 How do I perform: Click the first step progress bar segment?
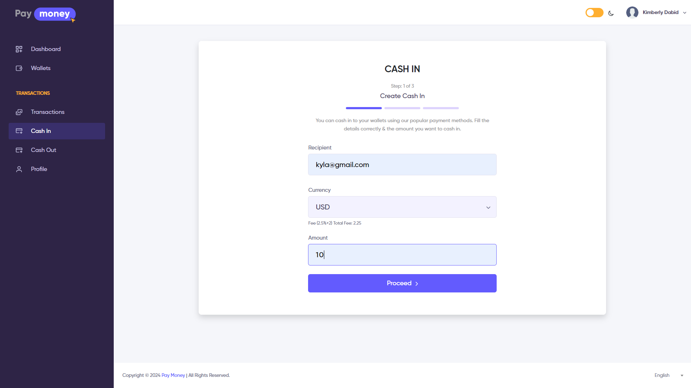pyautogui.click(x=363, y=108)
